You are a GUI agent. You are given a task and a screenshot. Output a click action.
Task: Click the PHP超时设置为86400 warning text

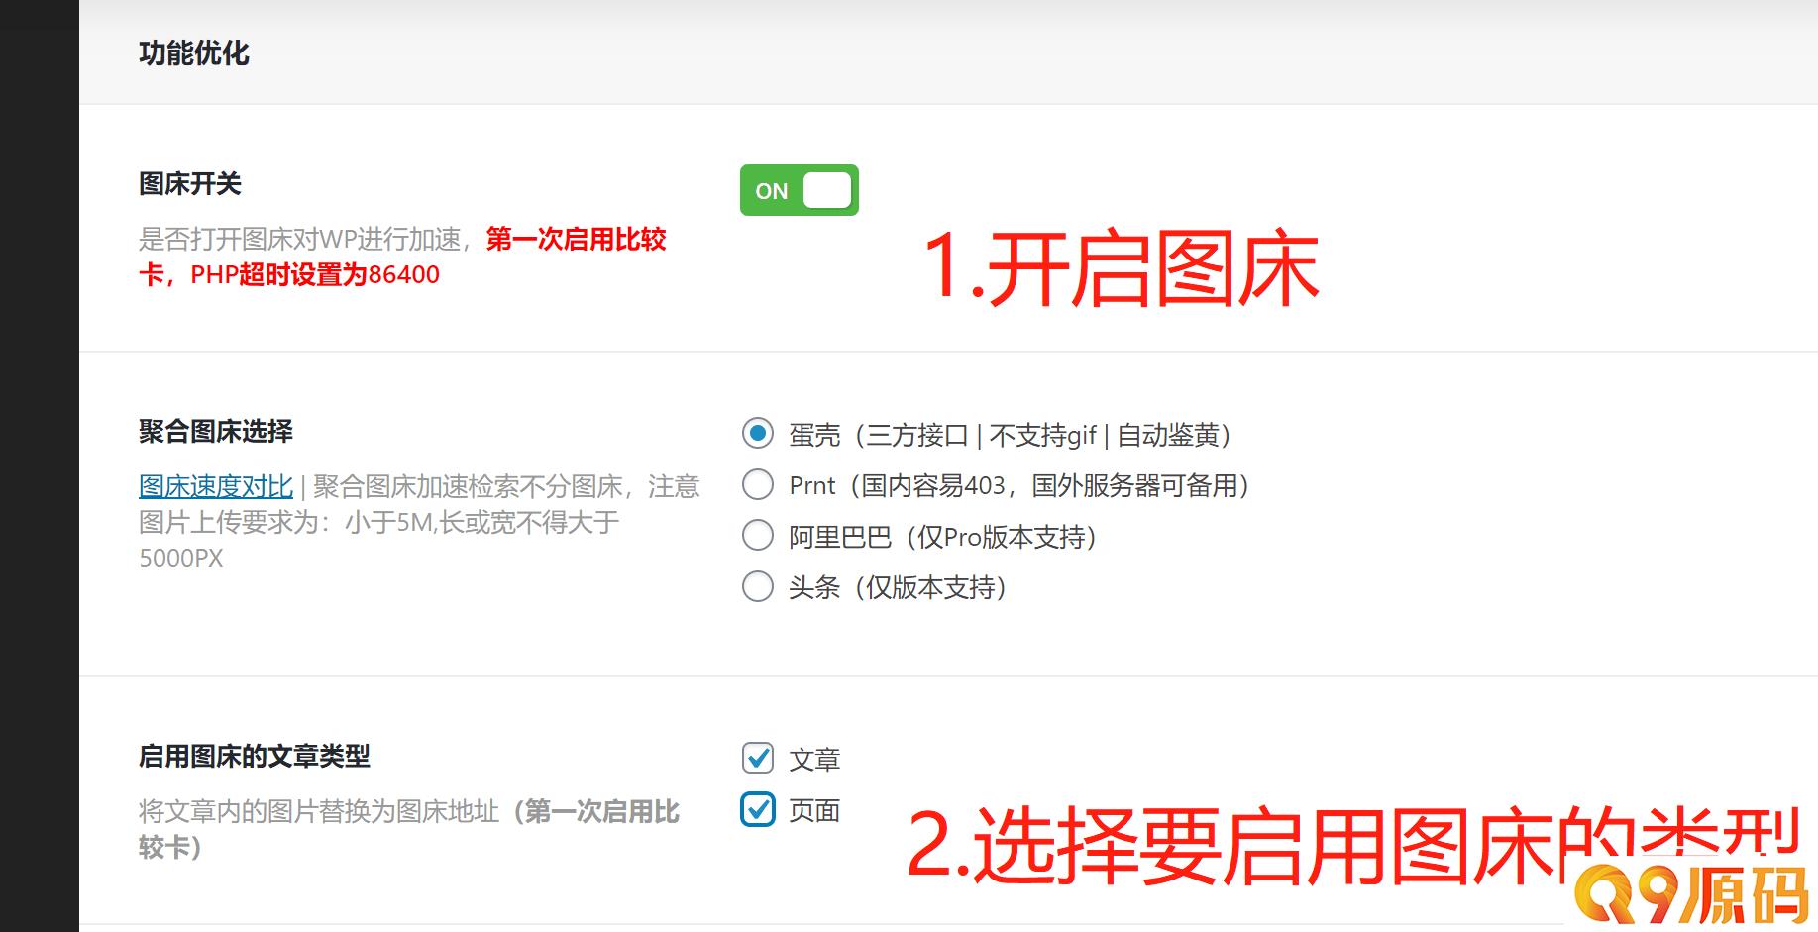[315, 274]
